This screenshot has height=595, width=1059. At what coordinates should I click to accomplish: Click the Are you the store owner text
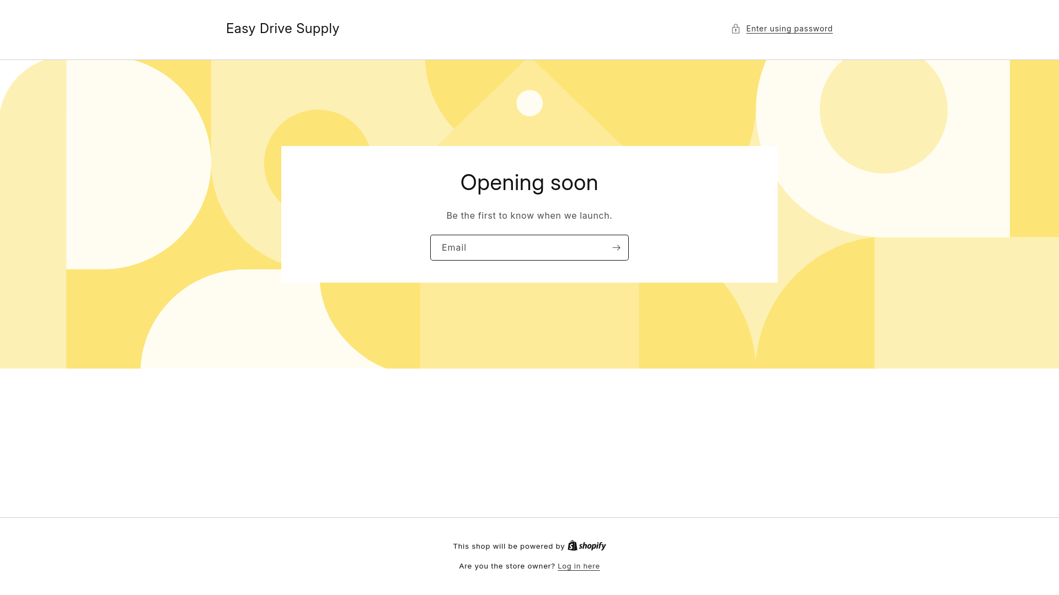[506, 566]
